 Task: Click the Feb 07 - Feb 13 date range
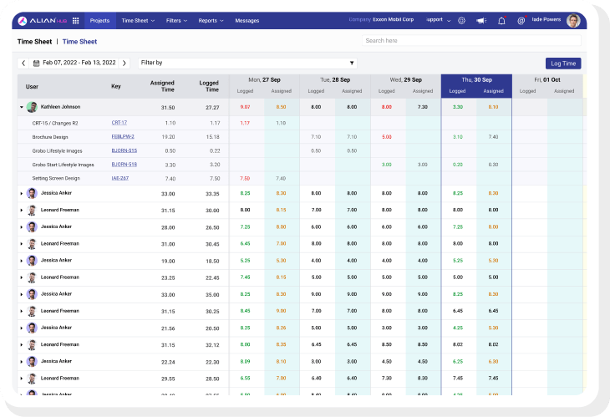coord(79,63)
